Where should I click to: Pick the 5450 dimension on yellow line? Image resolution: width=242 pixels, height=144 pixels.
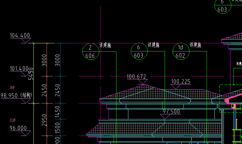(31, 74)
